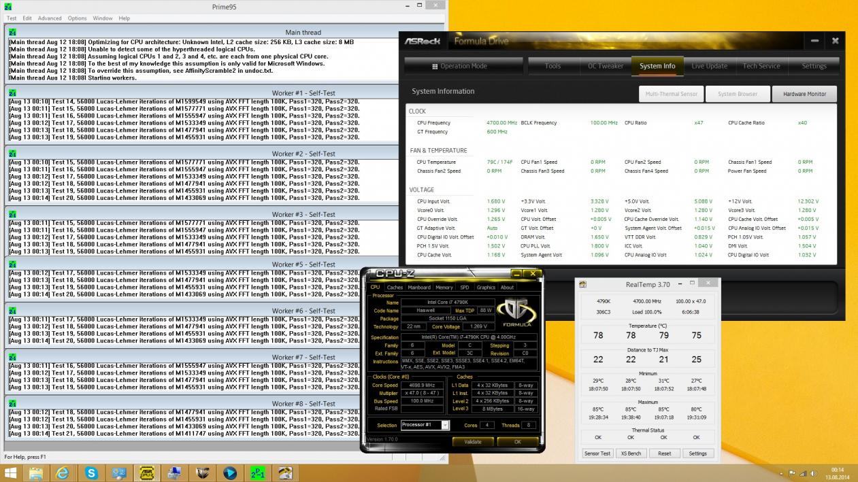Switch to RealTemp via its taskbar icon
The width and height of the screenshot is (858, 482).
coord(286,472)
